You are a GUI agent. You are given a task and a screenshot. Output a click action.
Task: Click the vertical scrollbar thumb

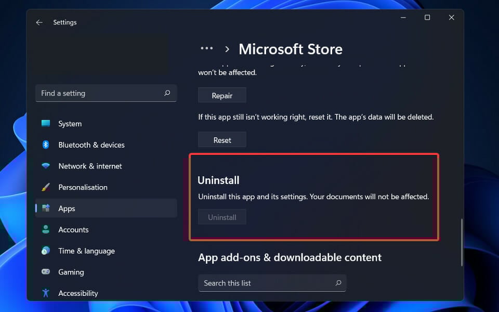click(x=462, y=242)
